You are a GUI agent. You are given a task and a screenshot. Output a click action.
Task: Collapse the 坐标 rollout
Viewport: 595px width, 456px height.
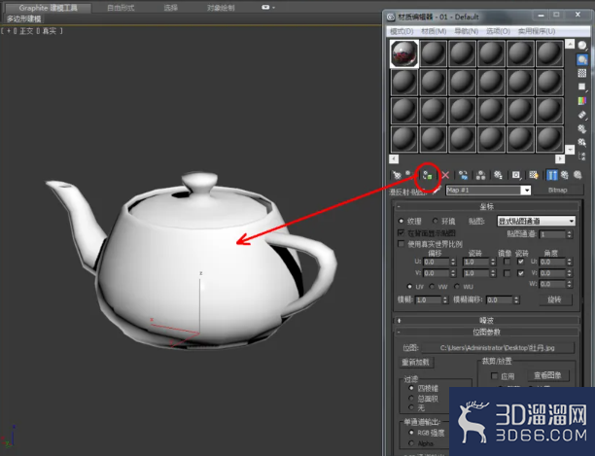pos(486,207)
